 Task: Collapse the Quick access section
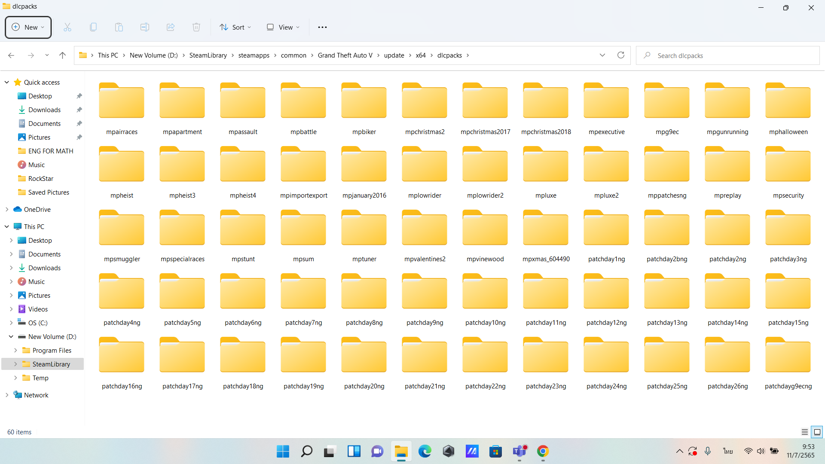[x=7, y=82]
